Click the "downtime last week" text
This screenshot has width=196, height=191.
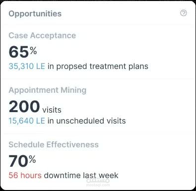(81, 175)
